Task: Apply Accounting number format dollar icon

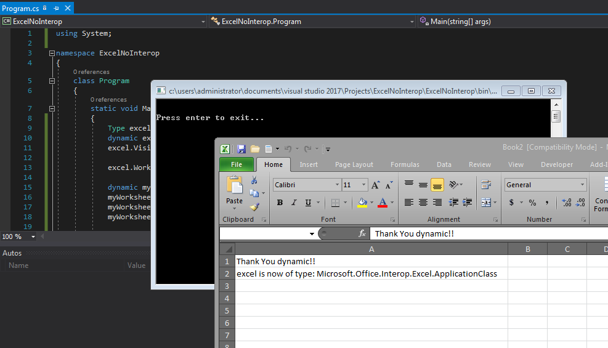Action: pos(511,202)
